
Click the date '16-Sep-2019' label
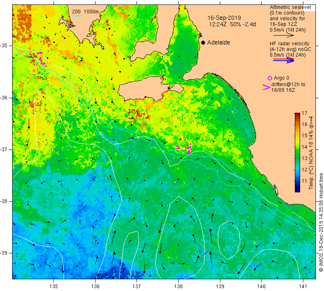coord(224,18)
